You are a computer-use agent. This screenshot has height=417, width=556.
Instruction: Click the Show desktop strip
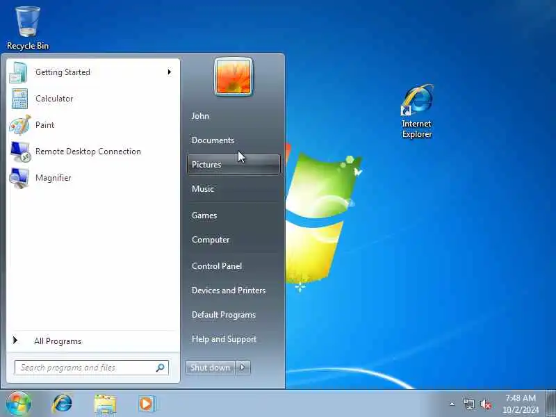coord(550,404)
